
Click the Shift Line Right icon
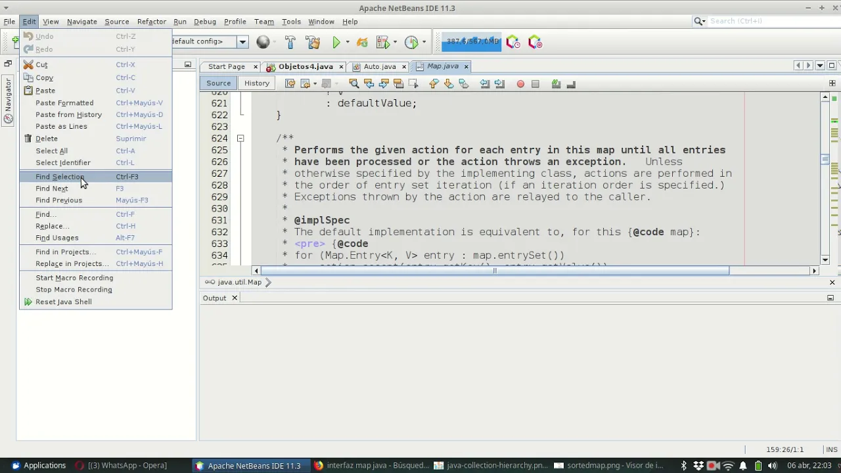tap(499, 83)
